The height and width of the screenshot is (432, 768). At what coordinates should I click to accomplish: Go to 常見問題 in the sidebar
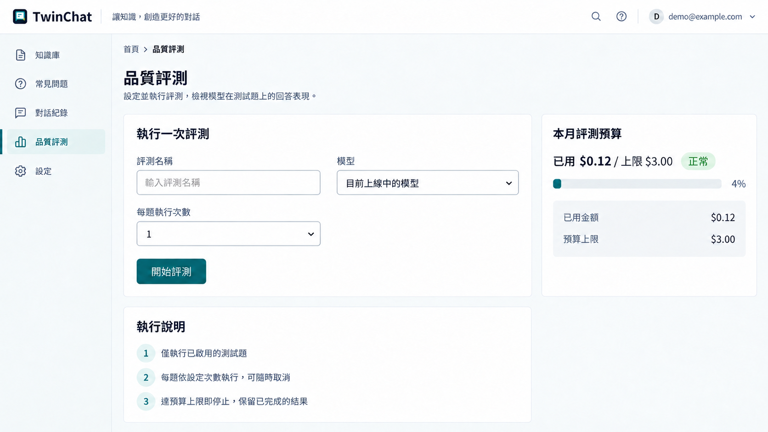pos(56,84)
